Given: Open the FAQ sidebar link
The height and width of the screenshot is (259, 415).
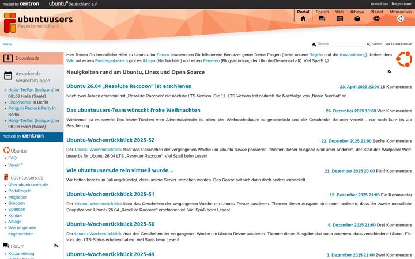Looking at the screenshot, I should click(x=13, y=158).
